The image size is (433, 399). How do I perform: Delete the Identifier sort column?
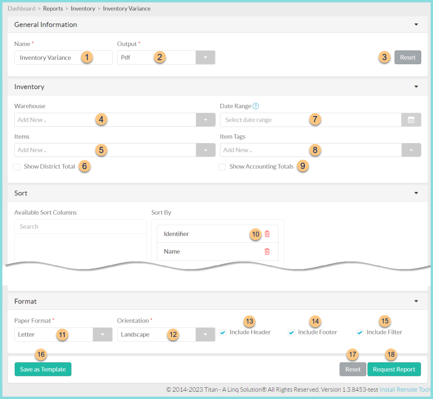[267, 234]
